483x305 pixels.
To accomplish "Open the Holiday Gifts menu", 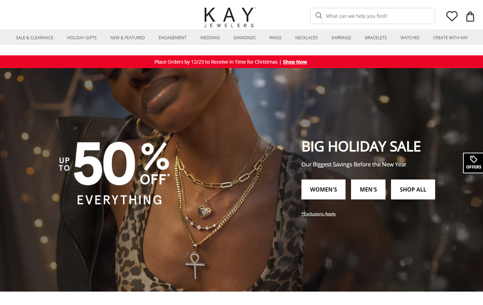I will pos(82,38).
